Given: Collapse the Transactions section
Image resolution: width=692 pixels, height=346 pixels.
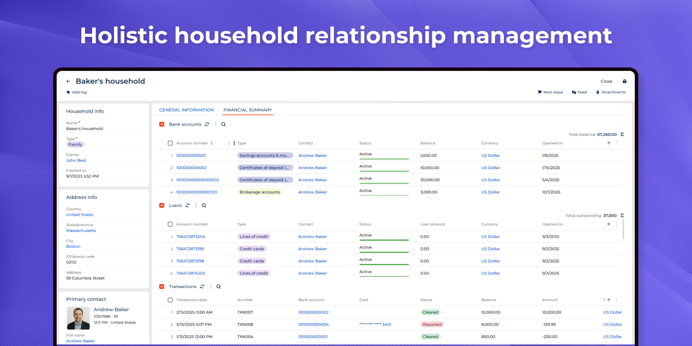Looking at the screenshot, I should (x=162, y=287).
